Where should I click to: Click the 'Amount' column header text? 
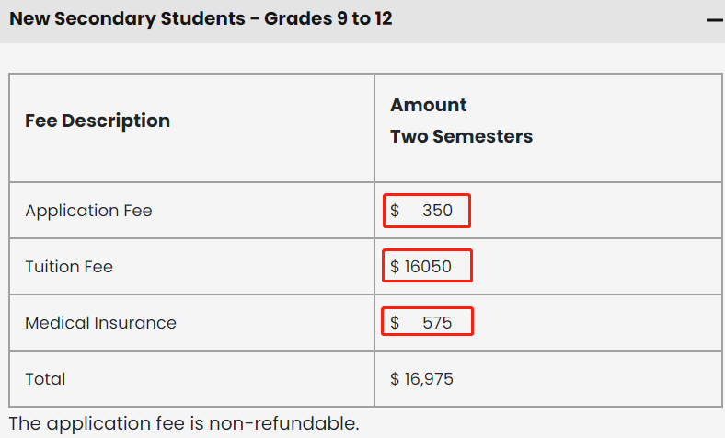pos(429,105)
